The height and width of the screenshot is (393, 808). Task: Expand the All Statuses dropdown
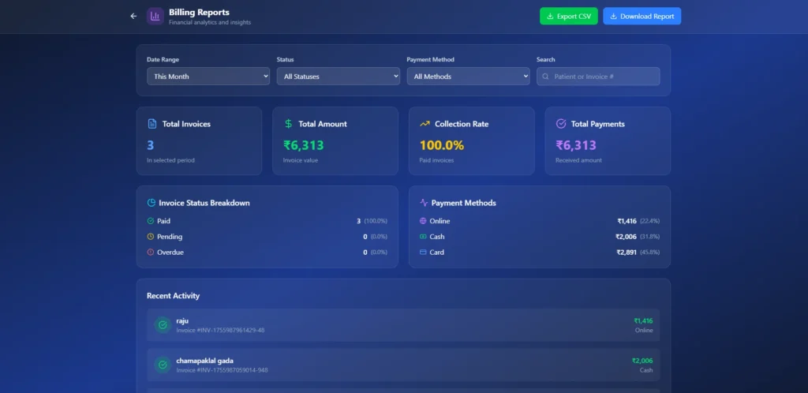[x=338, y=77]
